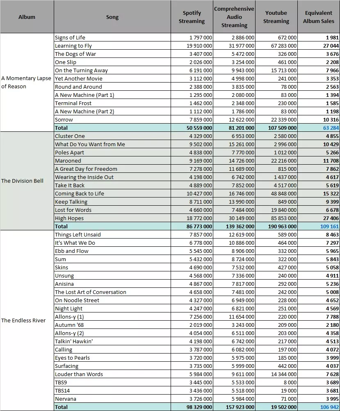Select Louder than Words cell
The height and width of the screenshot is (411, 340).
(x=112, y=374)
